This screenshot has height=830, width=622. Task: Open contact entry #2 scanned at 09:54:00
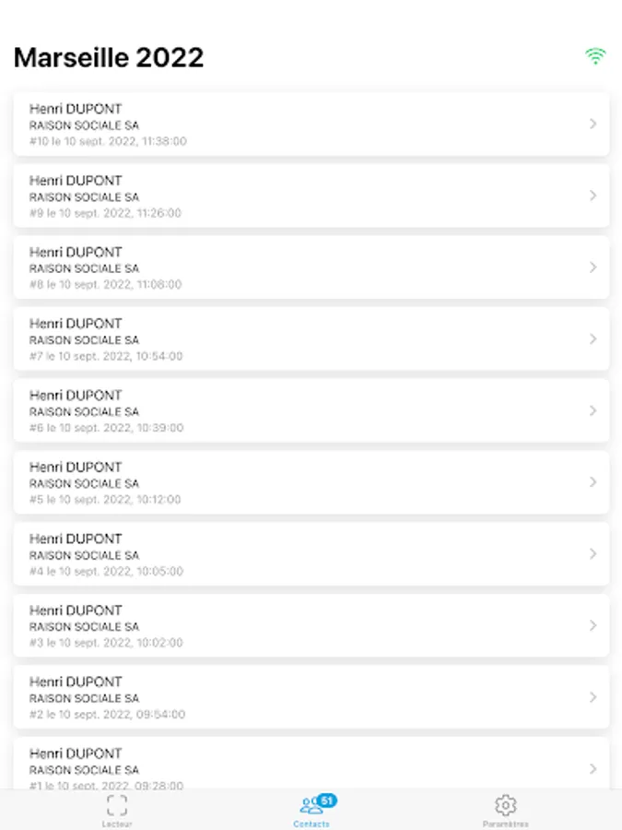(311, 697)
